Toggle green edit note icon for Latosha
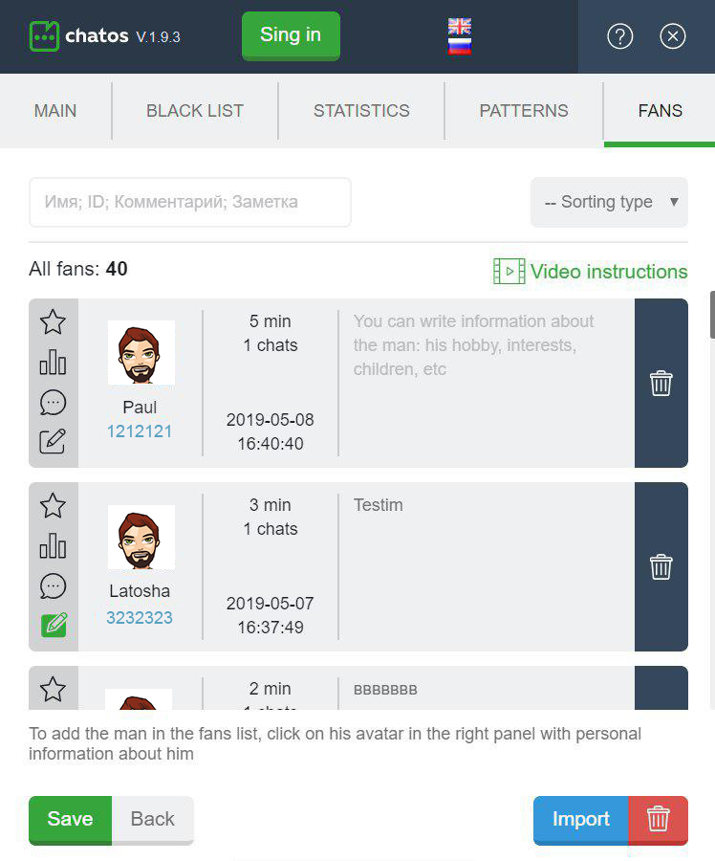Viewport: 715px width, 861px height. pyautogui.click(x=54, y=625)
